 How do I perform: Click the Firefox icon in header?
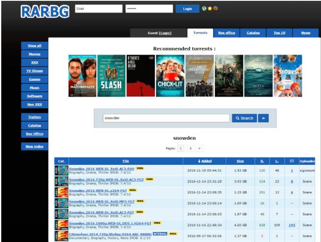pyautogui.click(x=216, y=8)
